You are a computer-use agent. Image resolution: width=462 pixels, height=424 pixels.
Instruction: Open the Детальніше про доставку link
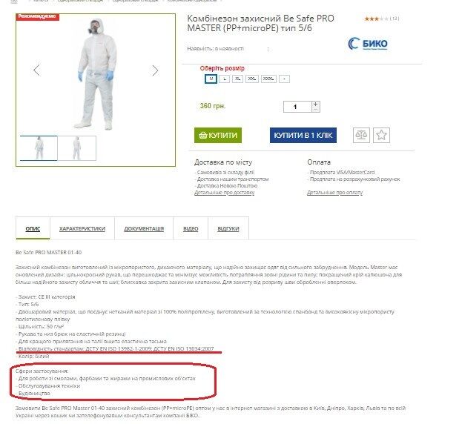pyautogui.click(x=224, y=193)
